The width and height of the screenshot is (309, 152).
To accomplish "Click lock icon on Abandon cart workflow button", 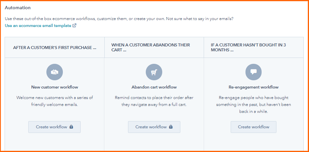I will tap(171, 127).
